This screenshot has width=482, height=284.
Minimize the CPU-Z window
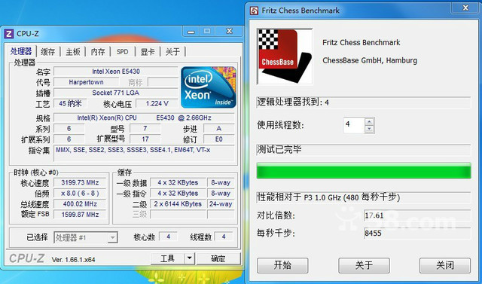191,32
